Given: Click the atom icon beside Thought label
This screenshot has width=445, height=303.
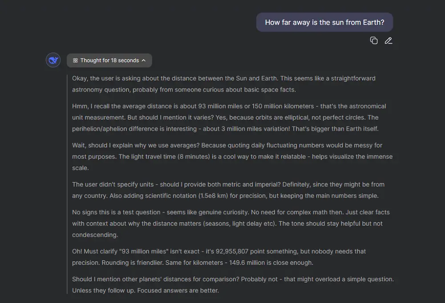Looking at the screenshot, I should click(x=75, y=60).
